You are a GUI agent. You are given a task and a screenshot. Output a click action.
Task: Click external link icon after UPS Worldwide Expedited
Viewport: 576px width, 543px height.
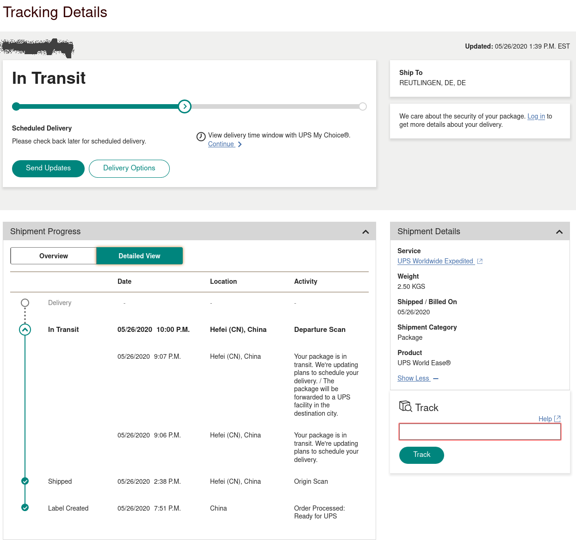pos(480,261)
